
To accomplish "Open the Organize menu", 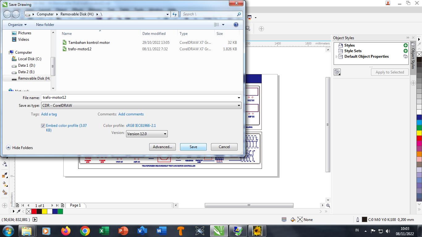I will tap(17, 25).
